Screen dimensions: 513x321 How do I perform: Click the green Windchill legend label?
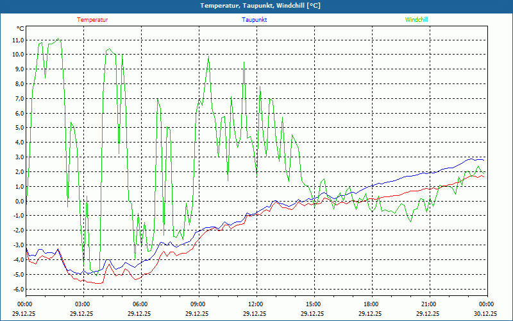(416, 20)
